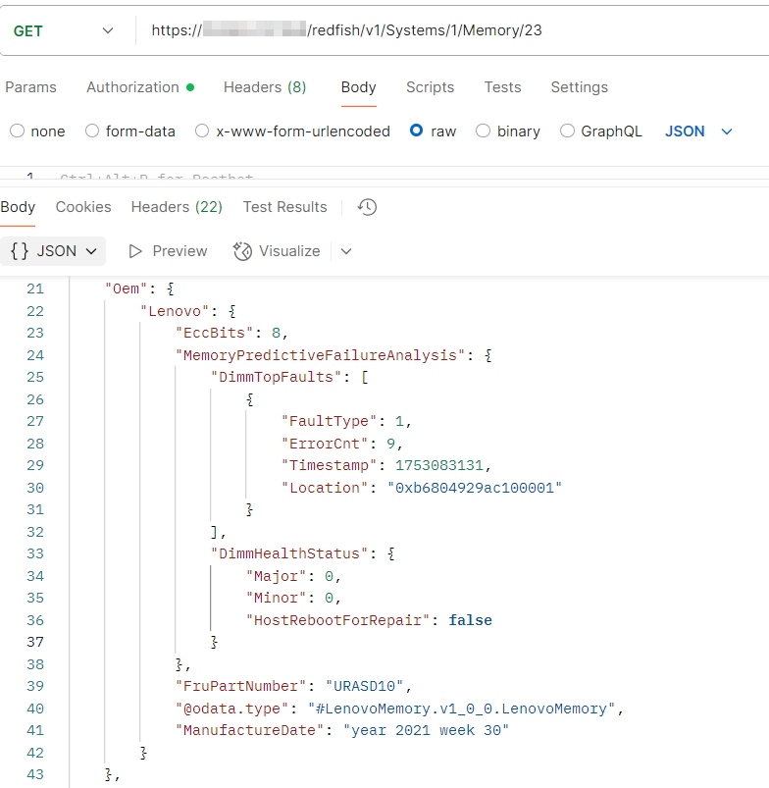This screenshot has height=788, width=769.
Task: Open the JSON body type dropdown
Action: point(698,131)
